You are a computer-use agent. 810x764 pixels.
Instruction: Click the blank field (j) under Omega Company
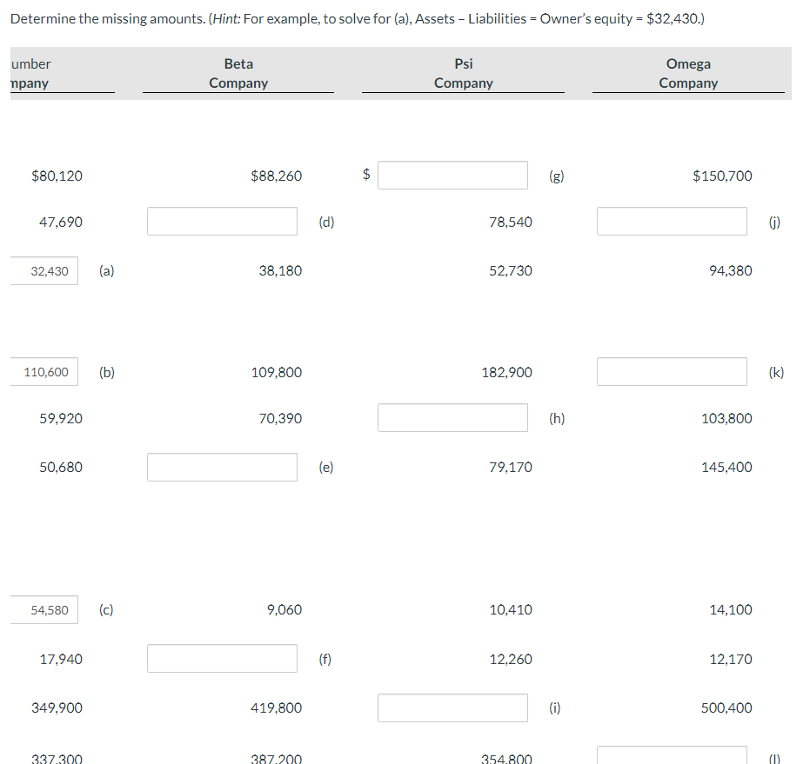tap(672, 221)
